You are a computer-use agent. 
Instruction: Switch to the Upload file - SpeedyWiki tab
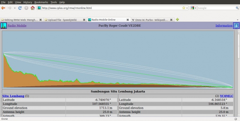(62, 20)
